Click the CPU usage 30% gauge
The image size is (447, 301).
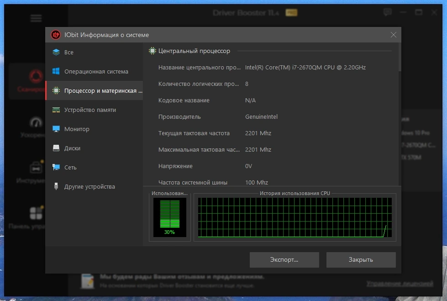(169, 217)
